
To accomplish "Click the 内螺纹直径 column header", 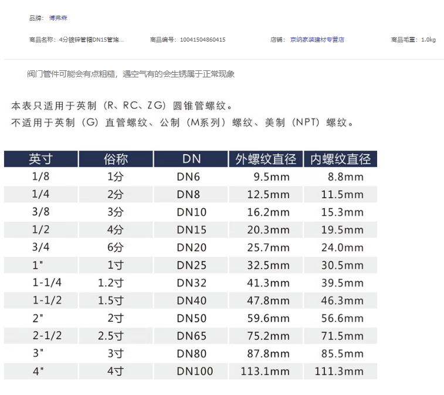I will tap(340, 159).
